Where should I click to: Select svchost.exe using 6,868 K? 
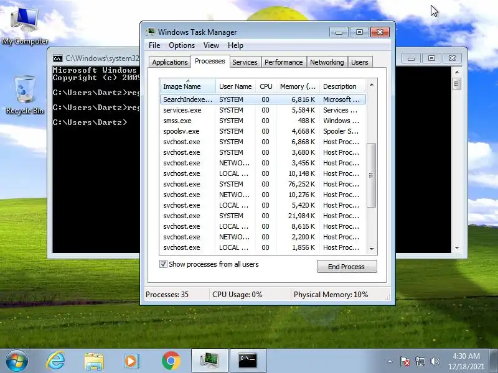pyautogui.click(x=263, y=142)
